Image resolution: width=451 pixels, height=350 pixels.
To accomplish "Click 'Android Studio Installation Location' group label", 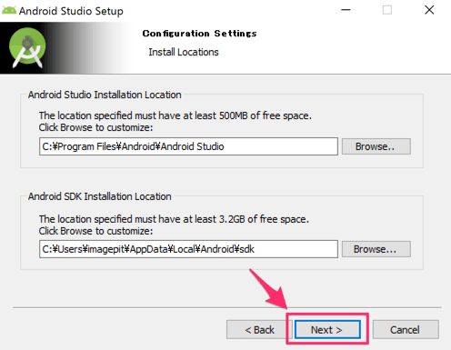I will [x=105, y=95].
